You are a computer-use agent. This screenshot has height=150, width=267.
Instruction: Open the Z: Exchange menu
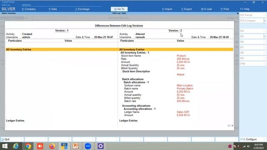[x=83, y=9]
